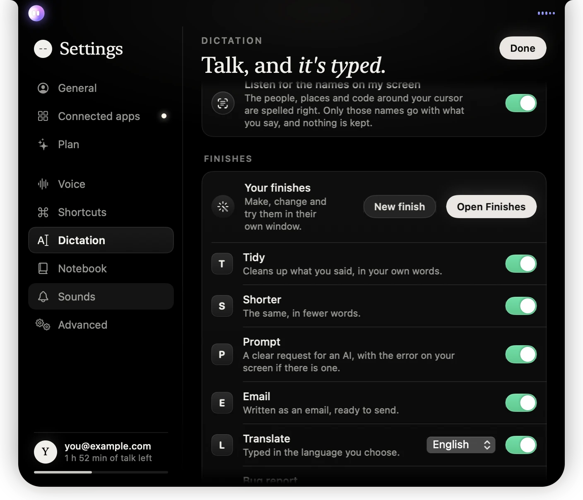Image resolution: width=583 pixels, height=500 pixels.
Task: Click the Open Finishes button
Action: pyautogui.click(x=491, y=207)
